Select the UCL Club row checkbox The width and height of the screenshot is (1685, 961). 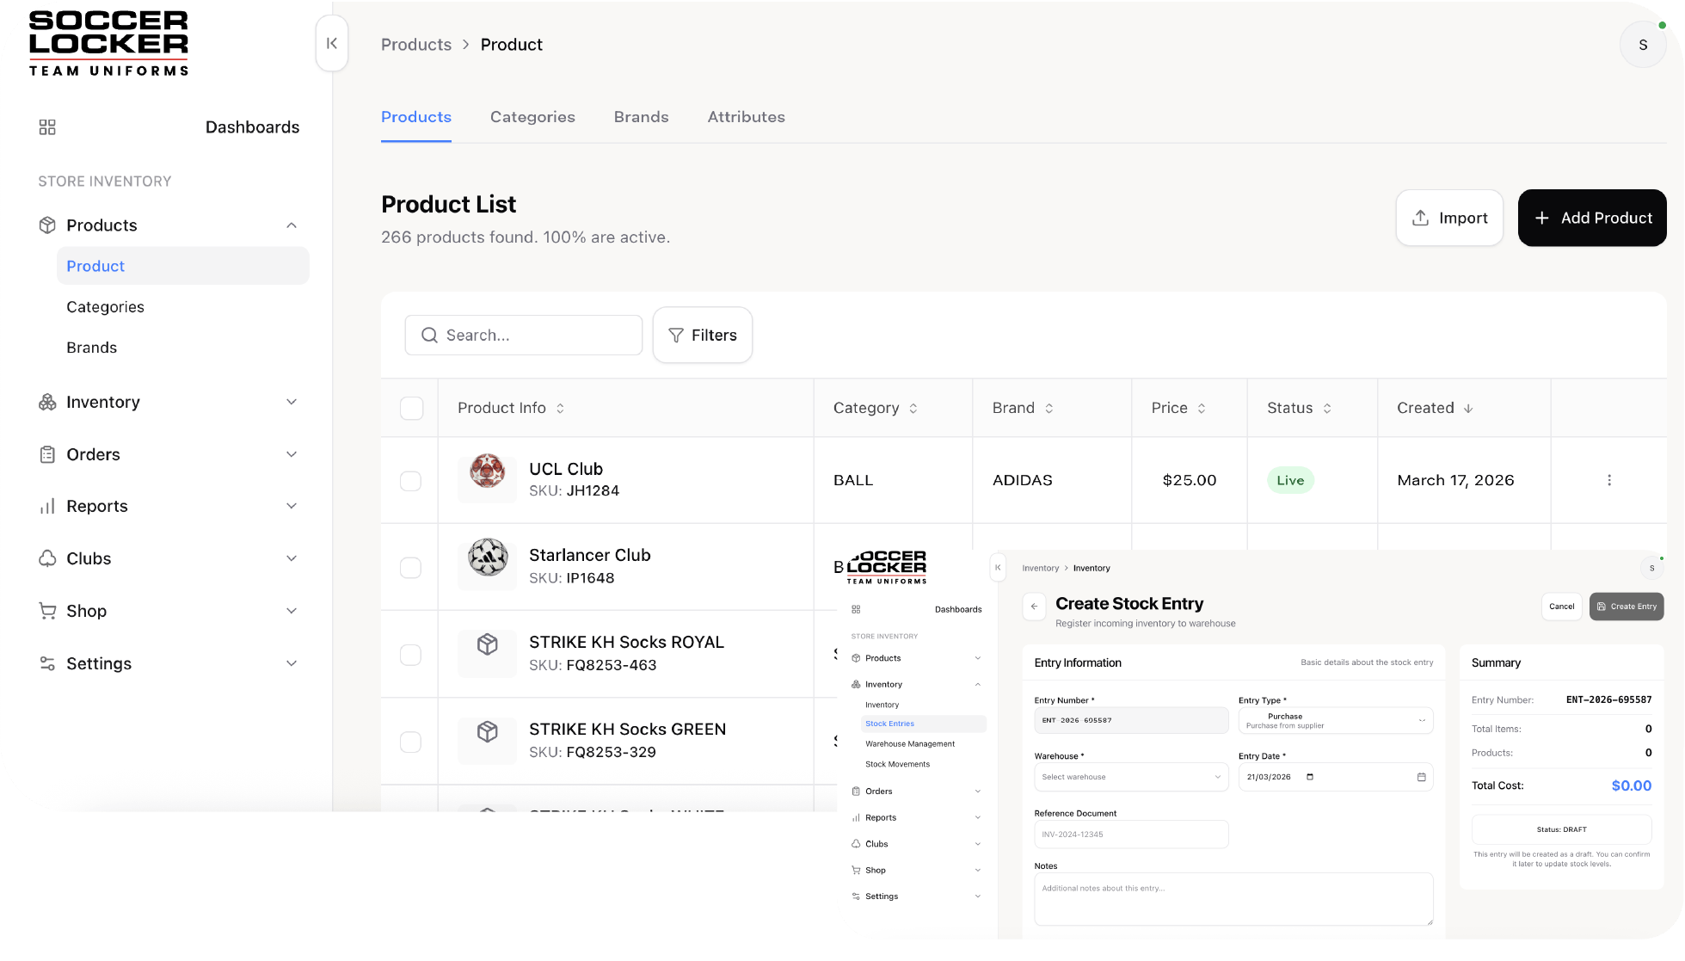[x=411, y=480]
